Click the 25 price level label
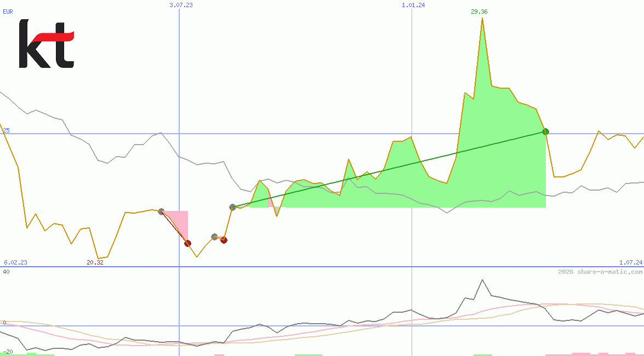The height and width of the screenshot is (356, 644). tap(7, 130)
